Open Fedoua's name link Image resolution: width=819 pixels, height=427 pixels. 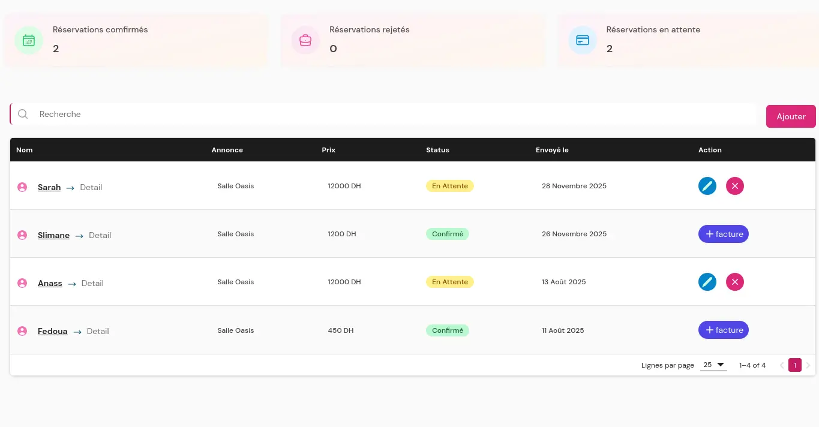point(53,331)
